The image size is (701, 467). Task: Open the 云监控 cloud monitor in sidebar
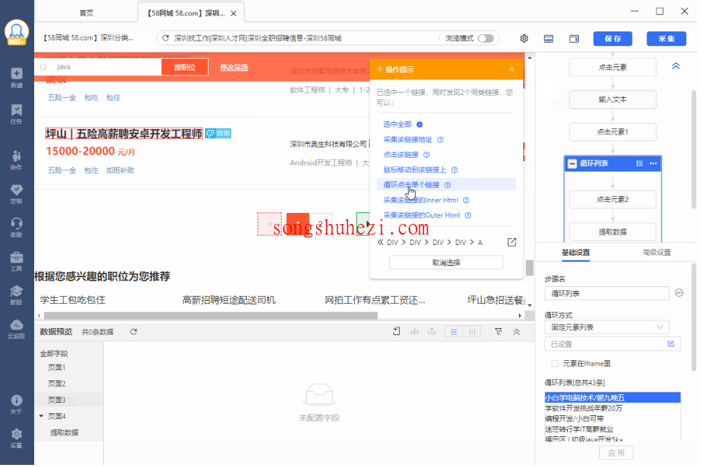pyautogui.click(x=17, y=329)
